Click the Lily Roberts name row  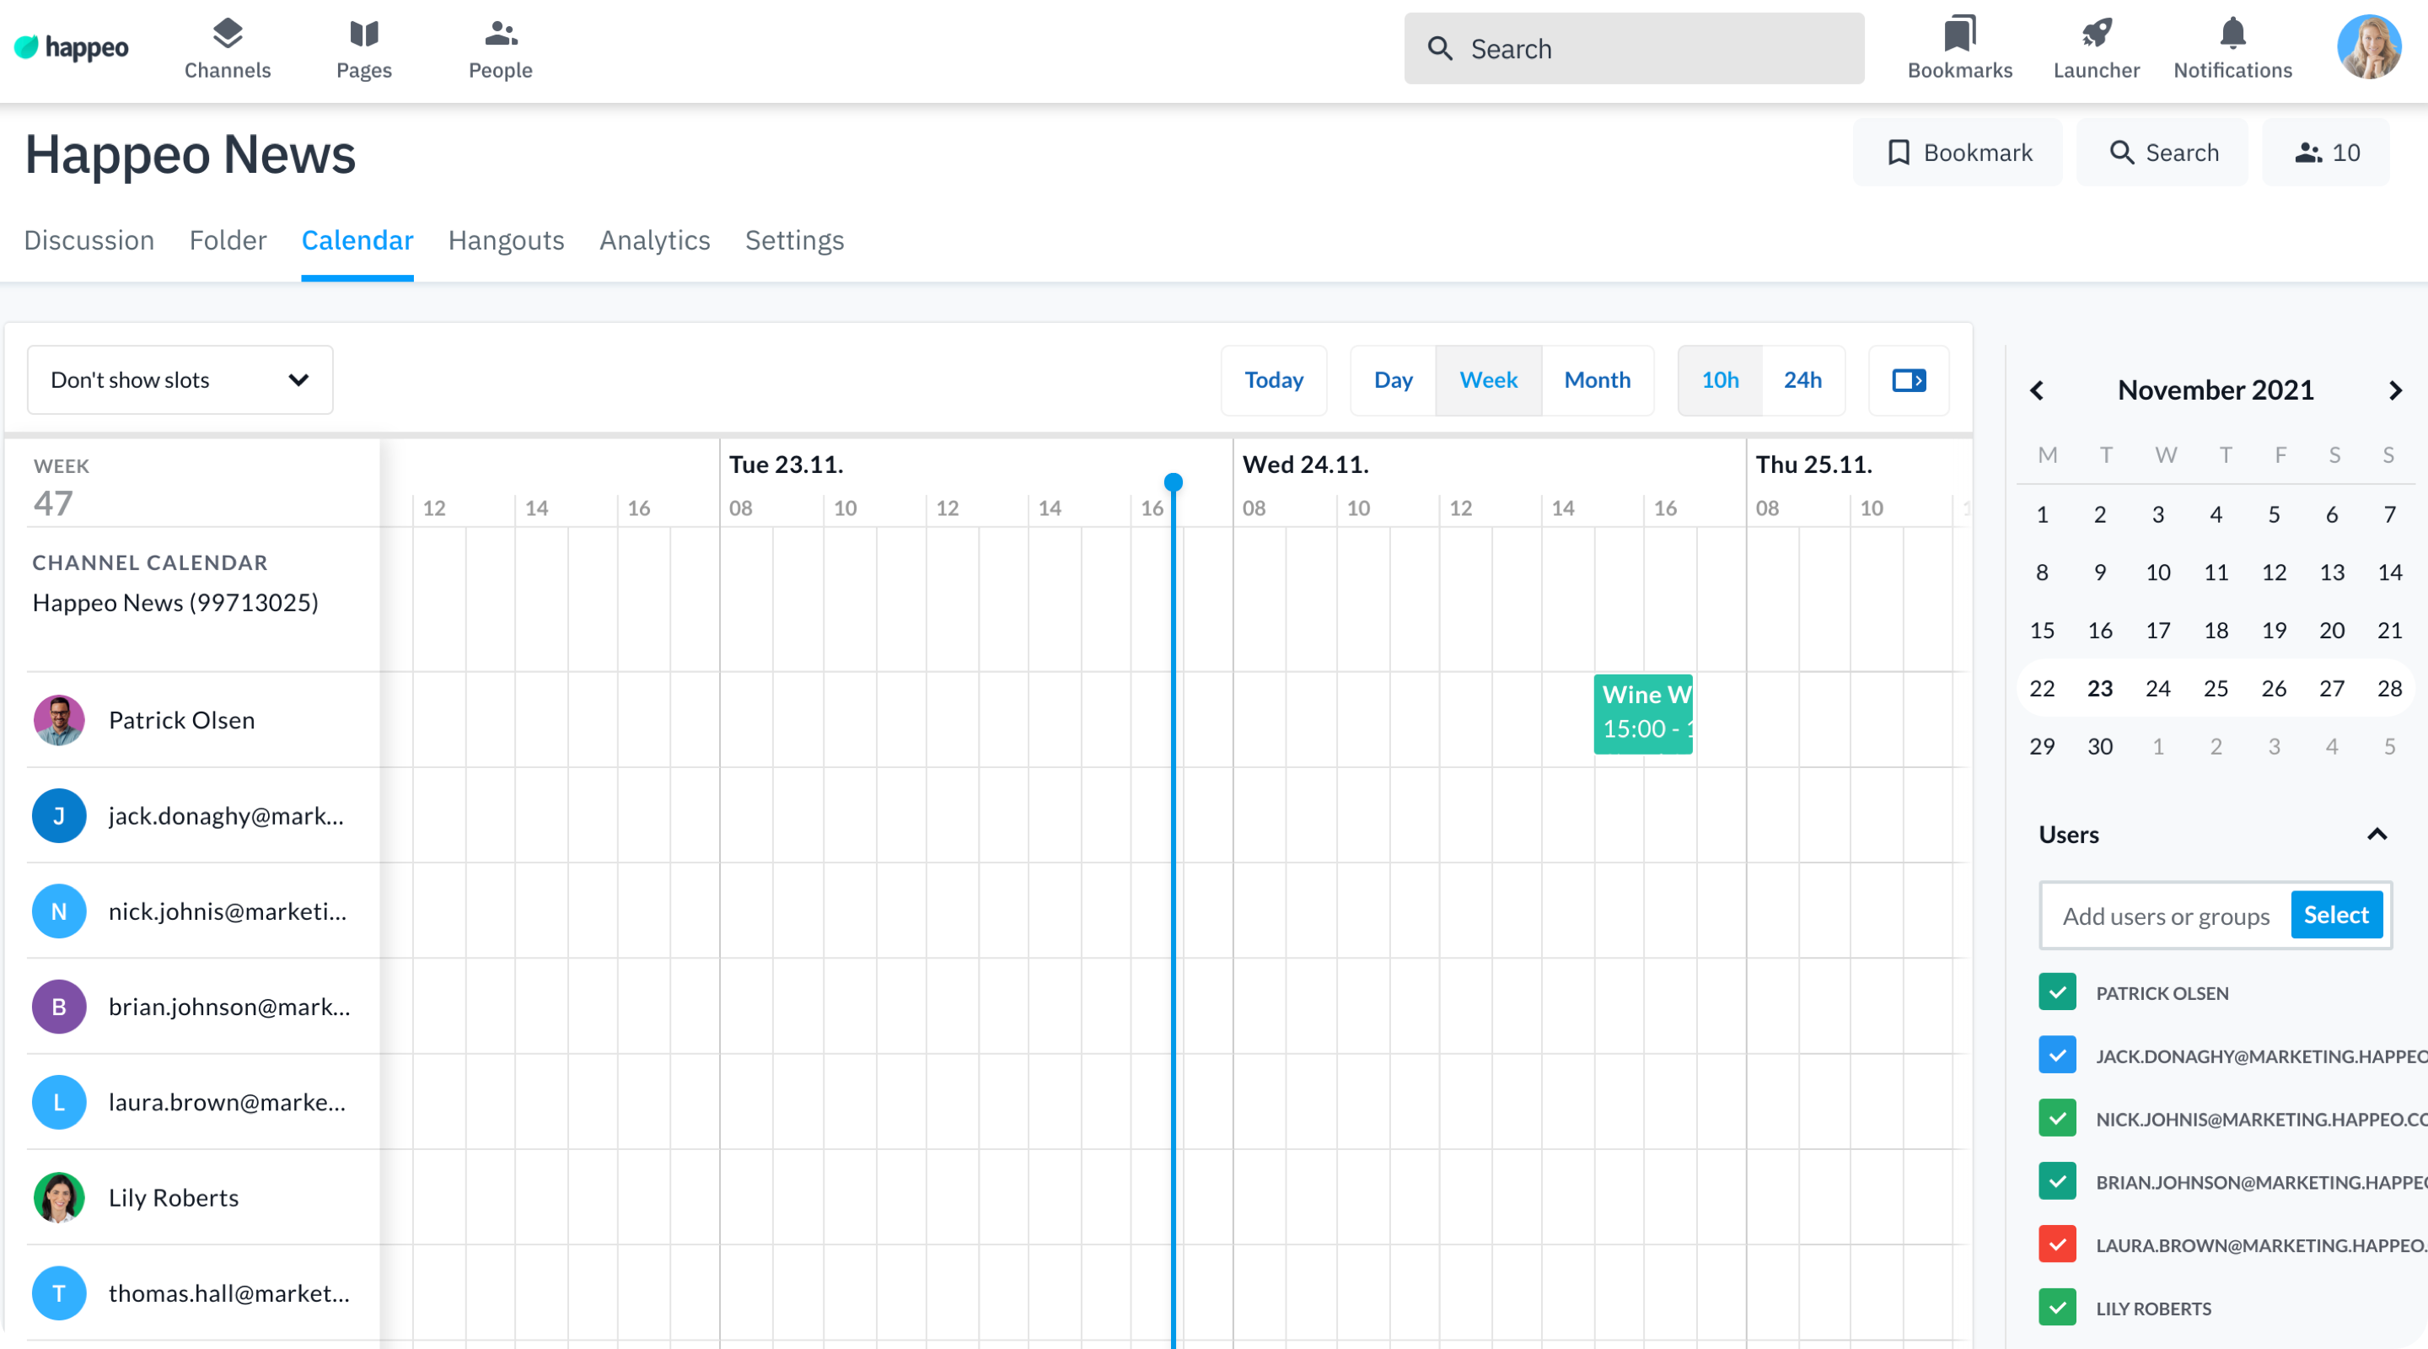click(174, 1198)
